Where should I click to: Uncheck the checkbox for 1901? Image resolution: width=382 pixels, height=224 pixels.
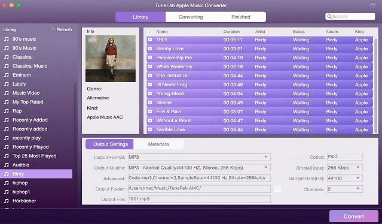[x=150, y=40]
